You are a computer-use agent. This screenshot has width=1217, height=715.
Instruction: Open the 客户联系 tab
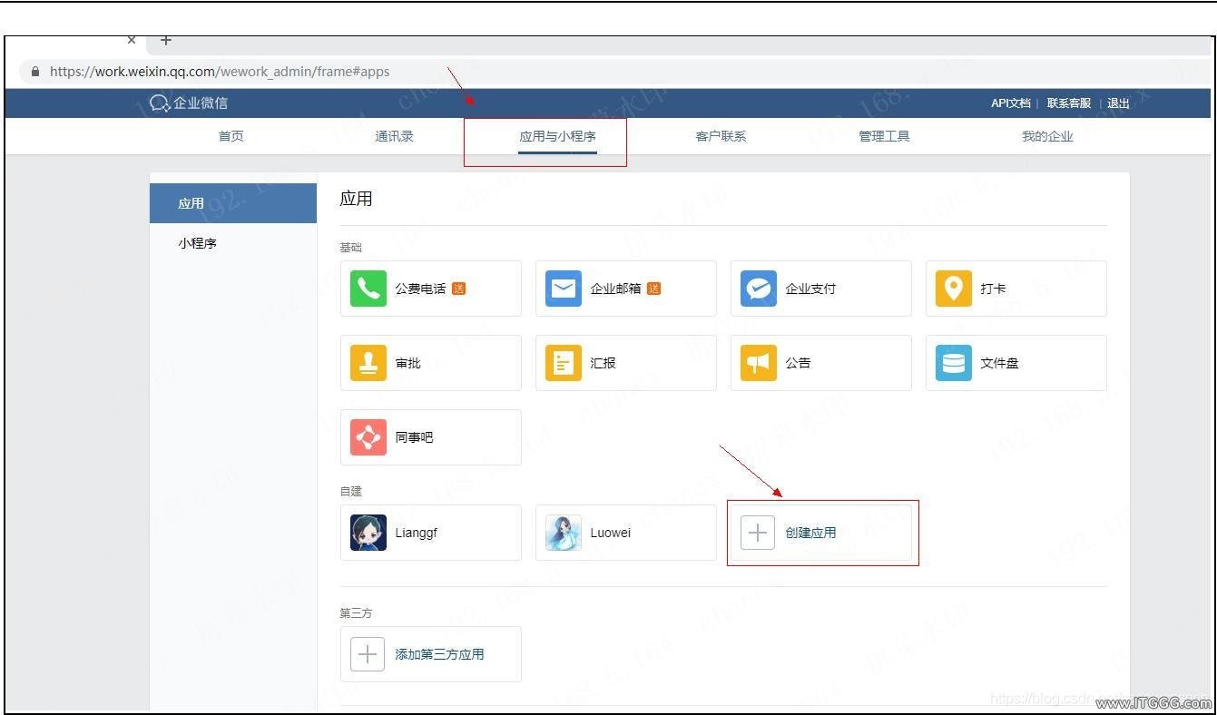tap(721, 136)
